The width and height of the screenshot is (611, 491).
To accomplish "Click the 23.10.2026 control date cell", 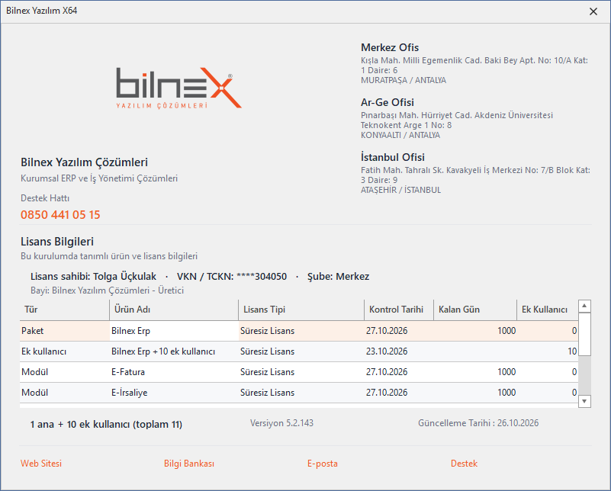I will click(x=399, y=351).
